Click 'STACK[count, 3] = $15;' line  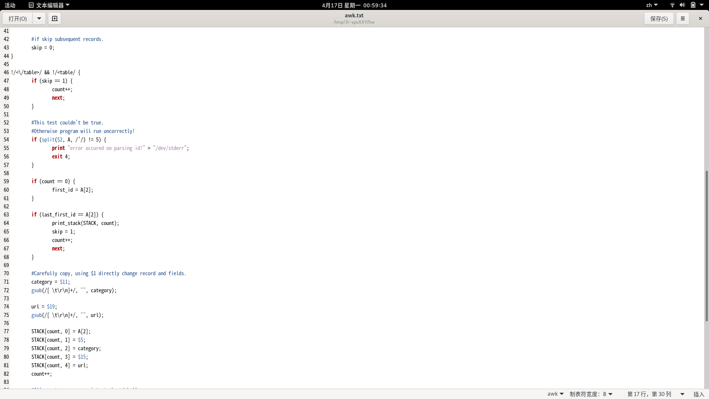(60, 357)
